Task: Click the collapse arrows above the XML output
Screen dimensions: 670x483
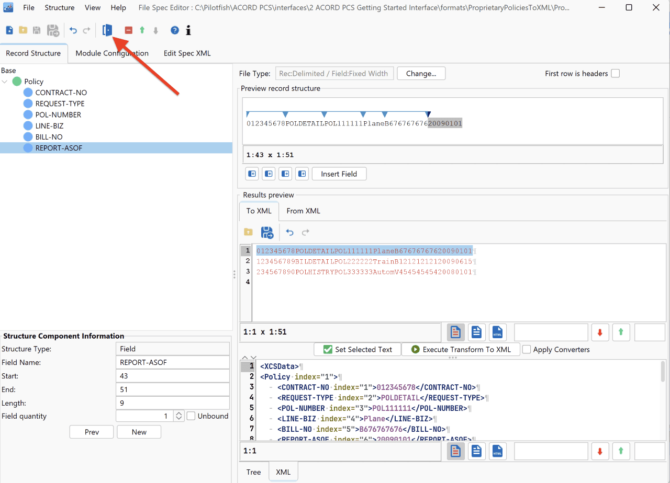Action: (x=249, y=358)
